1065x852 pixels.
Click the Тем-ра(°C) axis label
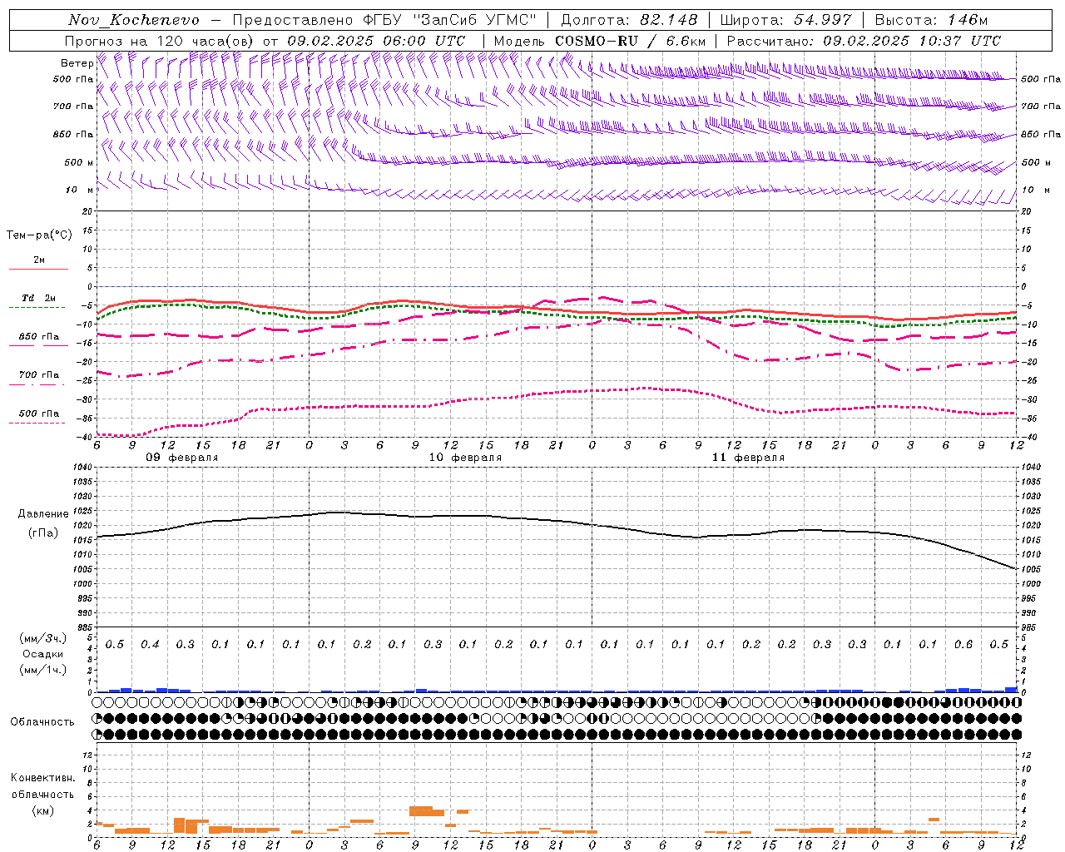point(39,235)
